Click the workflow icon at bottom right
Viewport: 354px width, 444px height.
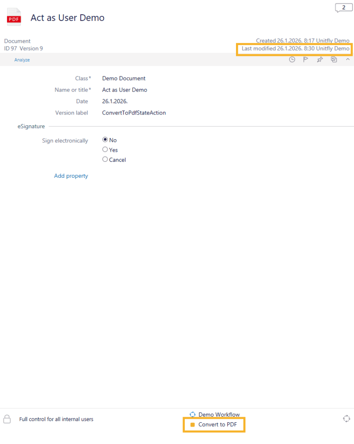pos(346,418)
